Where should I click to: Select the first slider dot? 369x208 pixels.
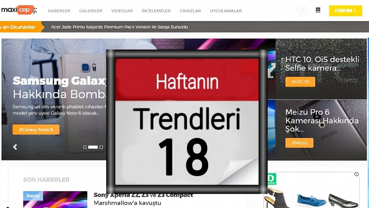coord(85,147)
